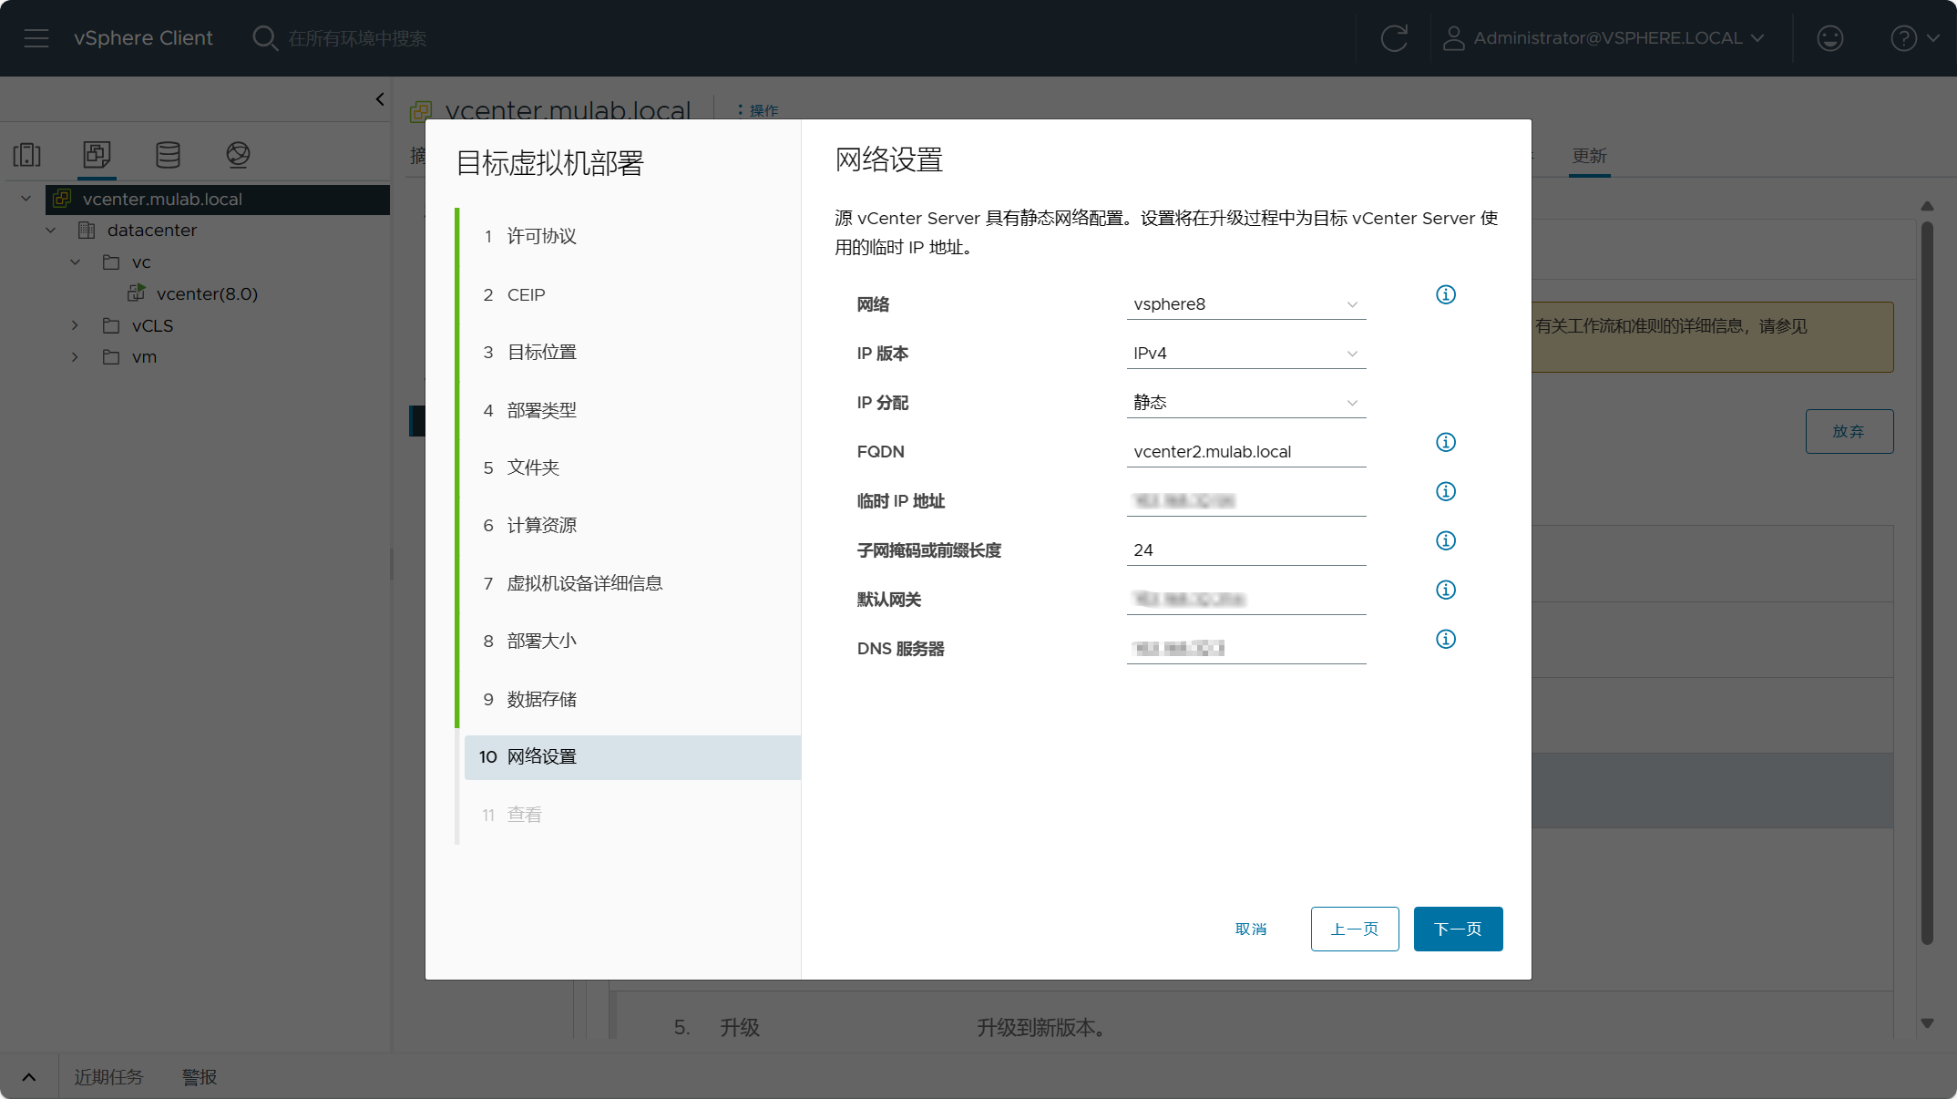
Task: Go to wizard step 8 部署大小
Action: [x=632, y=642]
